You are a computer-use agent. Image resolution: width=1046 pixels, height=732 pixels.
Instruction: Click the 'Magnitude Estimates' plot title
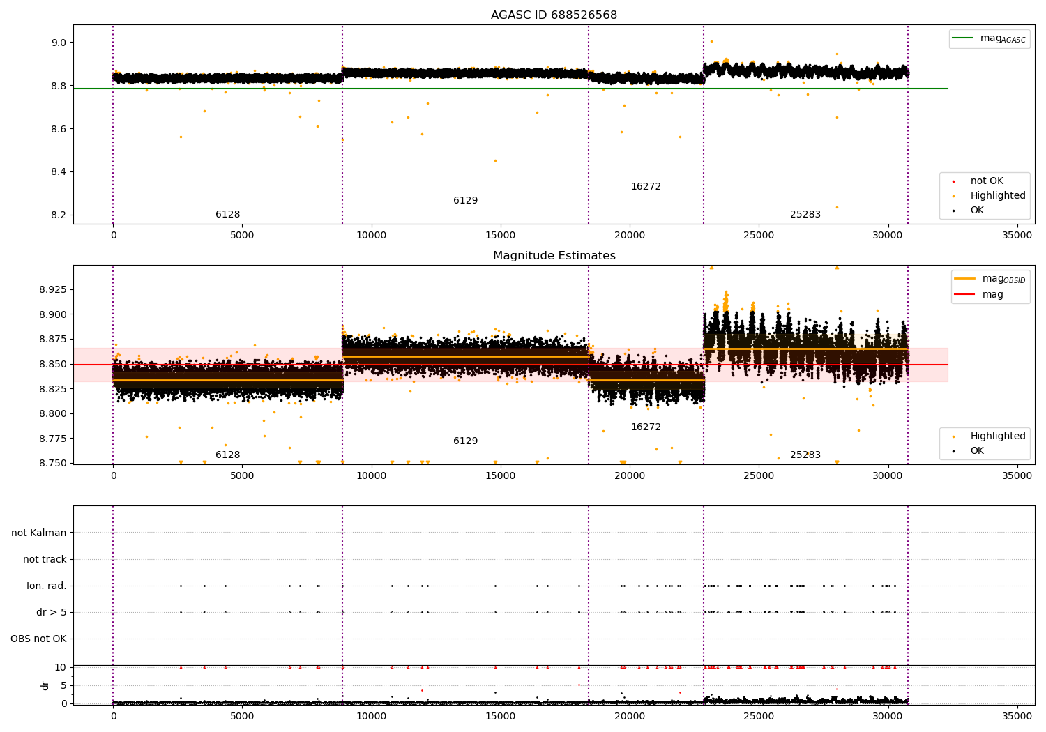click(x=554, y=256)
